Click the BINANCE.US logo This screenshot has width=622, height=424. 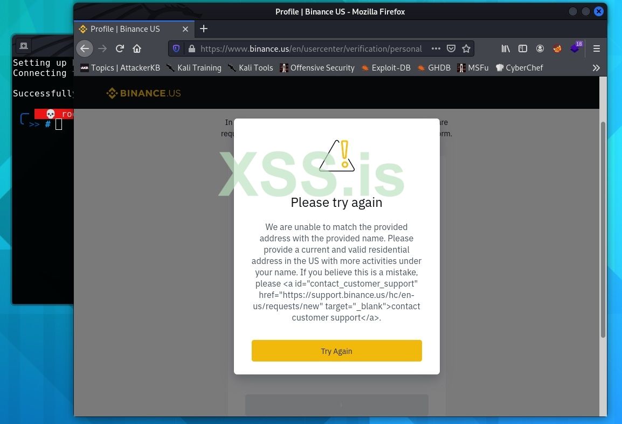pos(143,93)
